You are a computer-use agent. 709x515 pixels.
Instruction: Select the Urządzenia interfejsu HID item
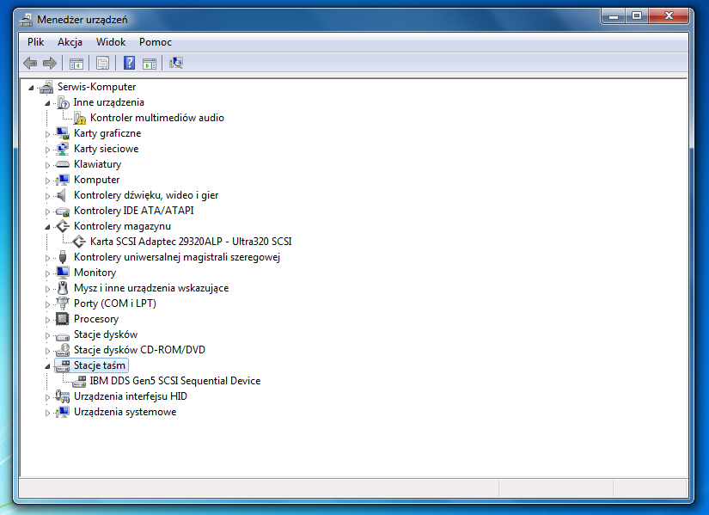pyautogui.click(x=131, y=396)
